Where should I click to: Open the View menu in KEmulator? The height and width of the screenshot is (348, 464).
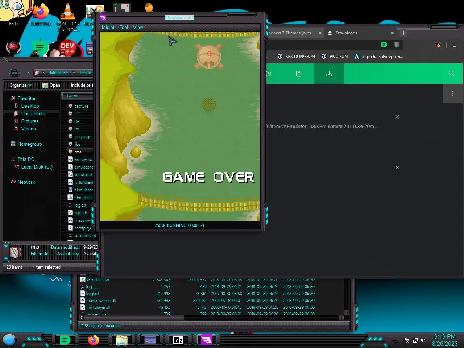(x=138, y=27)
